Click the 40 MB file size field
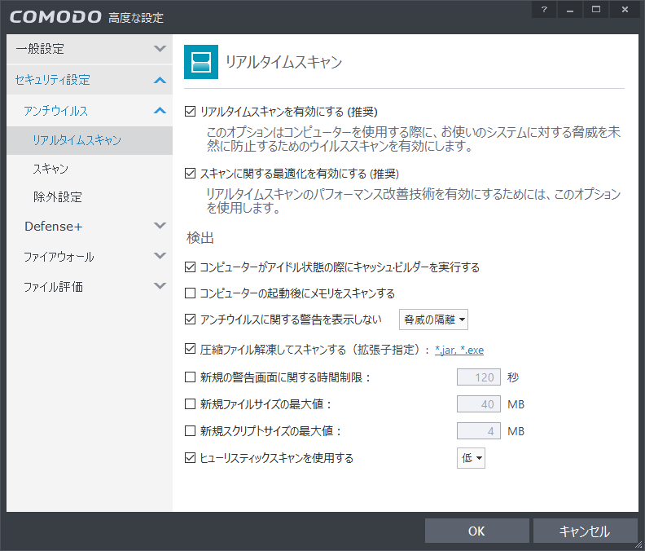This screenshot has width=645, height=551. 478,404
